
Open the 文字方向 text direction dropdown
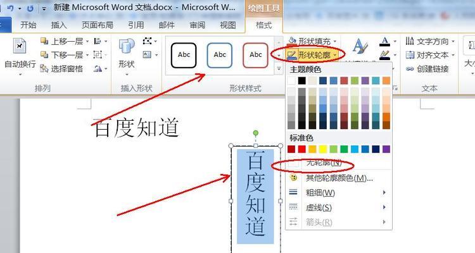click(x=430, y=41)
